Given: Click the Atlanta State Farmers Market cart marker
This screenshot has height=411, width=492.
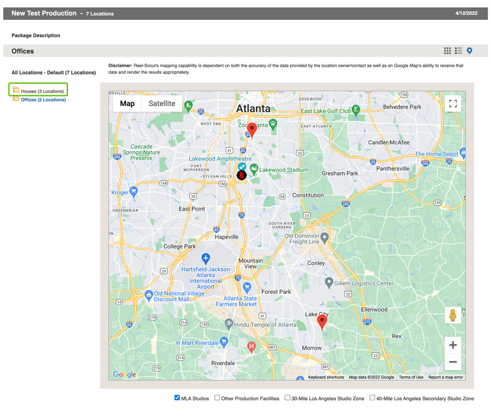Looking at the screenshot, I should [x=247, y=287].
